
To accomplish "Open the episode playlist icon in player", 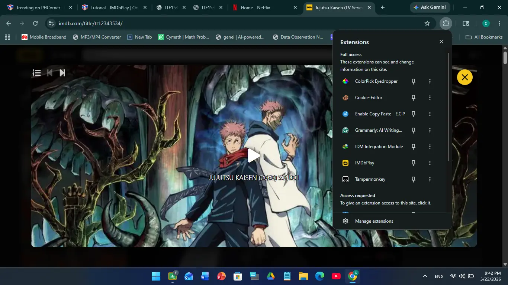I will (37, 73).
